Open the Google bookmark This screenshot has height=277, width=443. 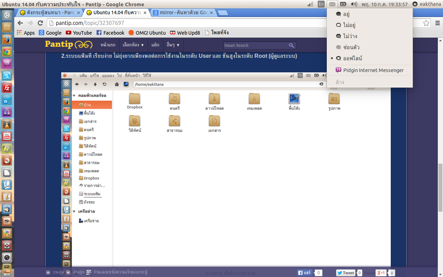50,33
